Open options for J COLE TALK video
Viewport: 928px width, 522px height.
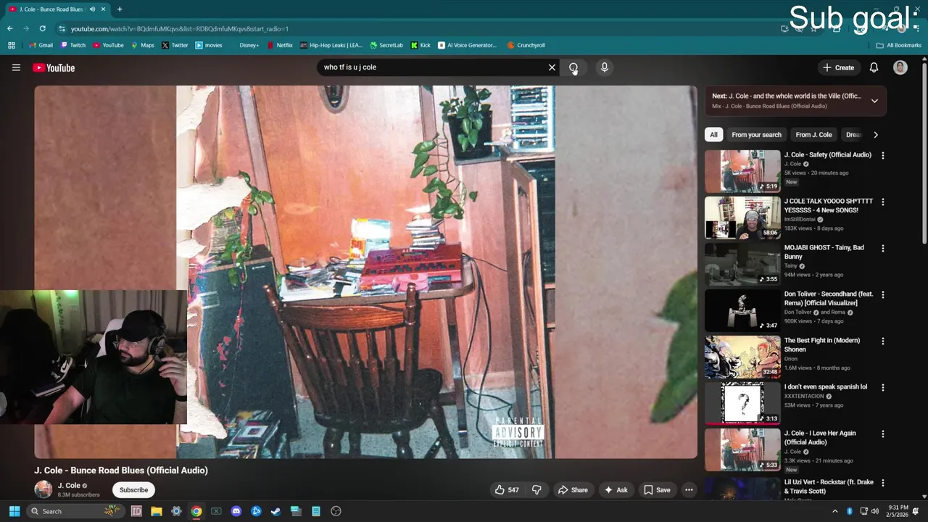(882, 202)
